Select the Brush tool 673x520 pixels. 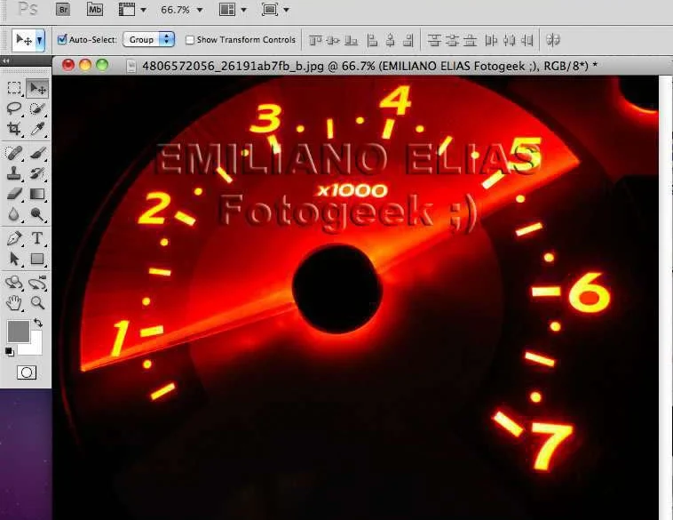point(37,153)
